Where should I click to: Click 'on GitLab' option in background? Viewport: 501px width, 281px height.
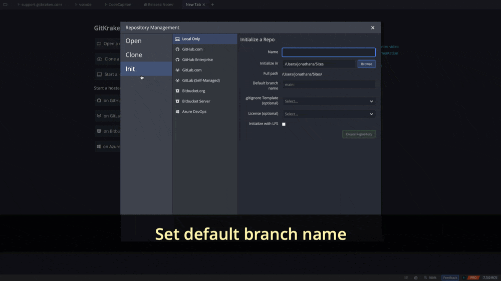[108, 116]
